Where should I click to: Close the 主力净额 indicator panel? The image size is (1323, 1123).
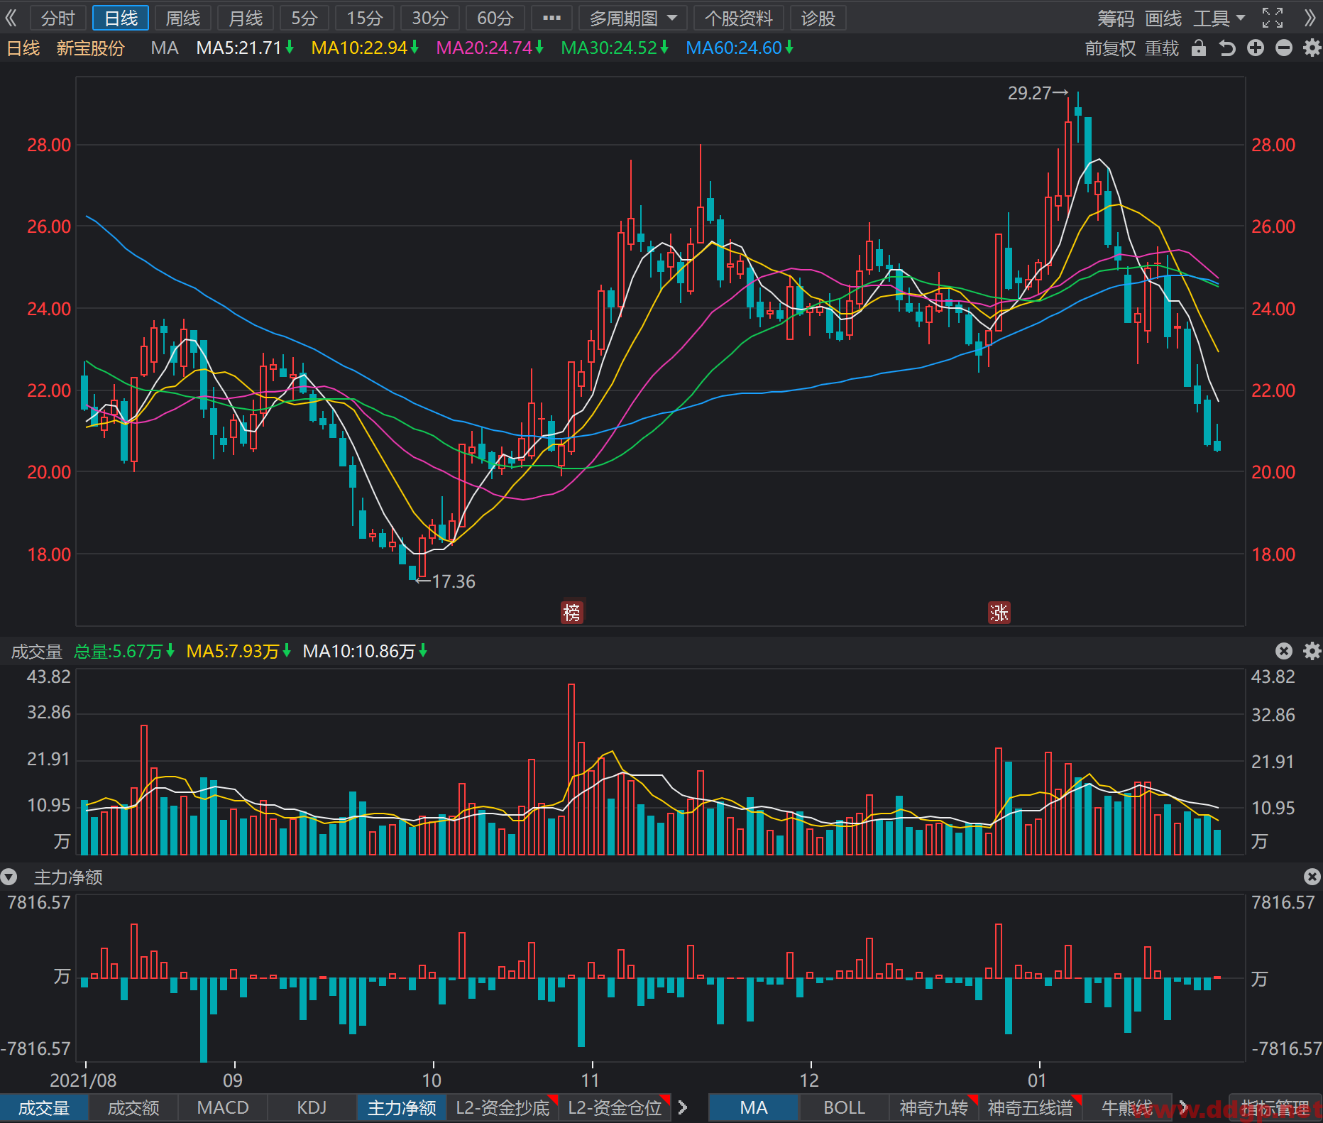coord(1312,877)
